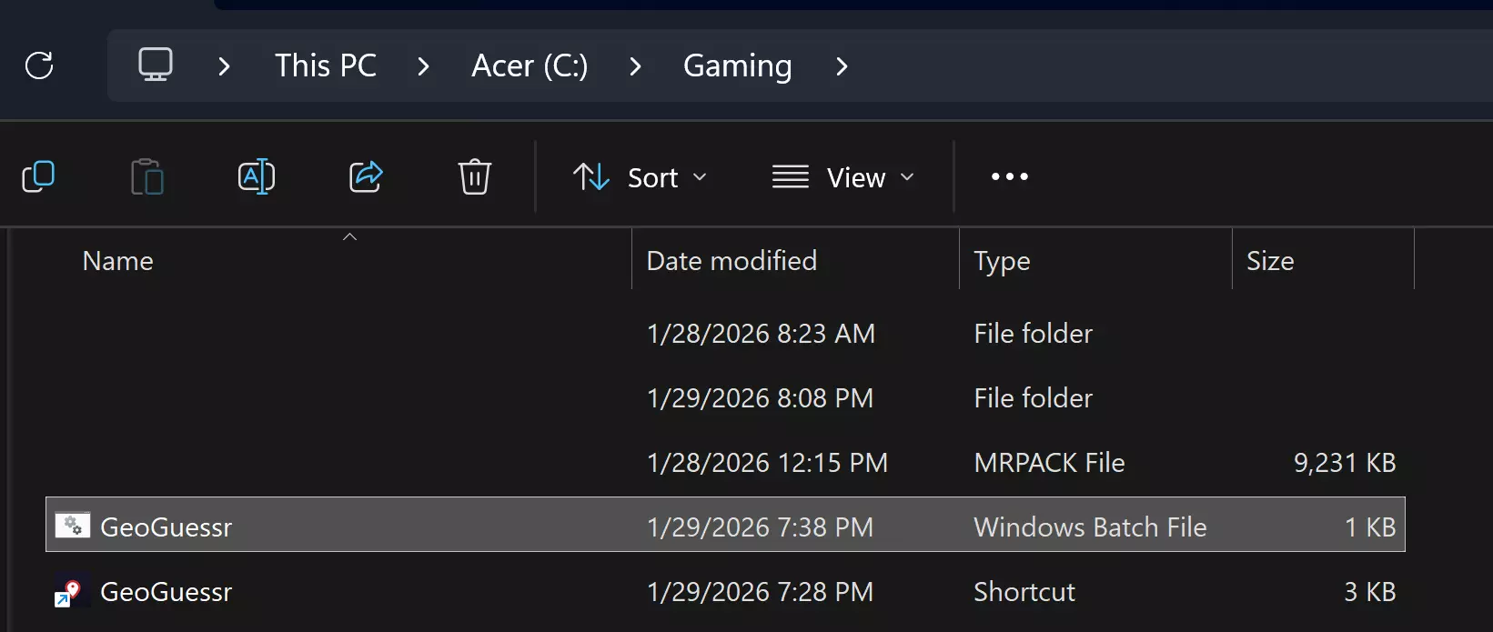The image size is (1493, 632).
Task: Sort by Date modified column
Action: [731, 261]
